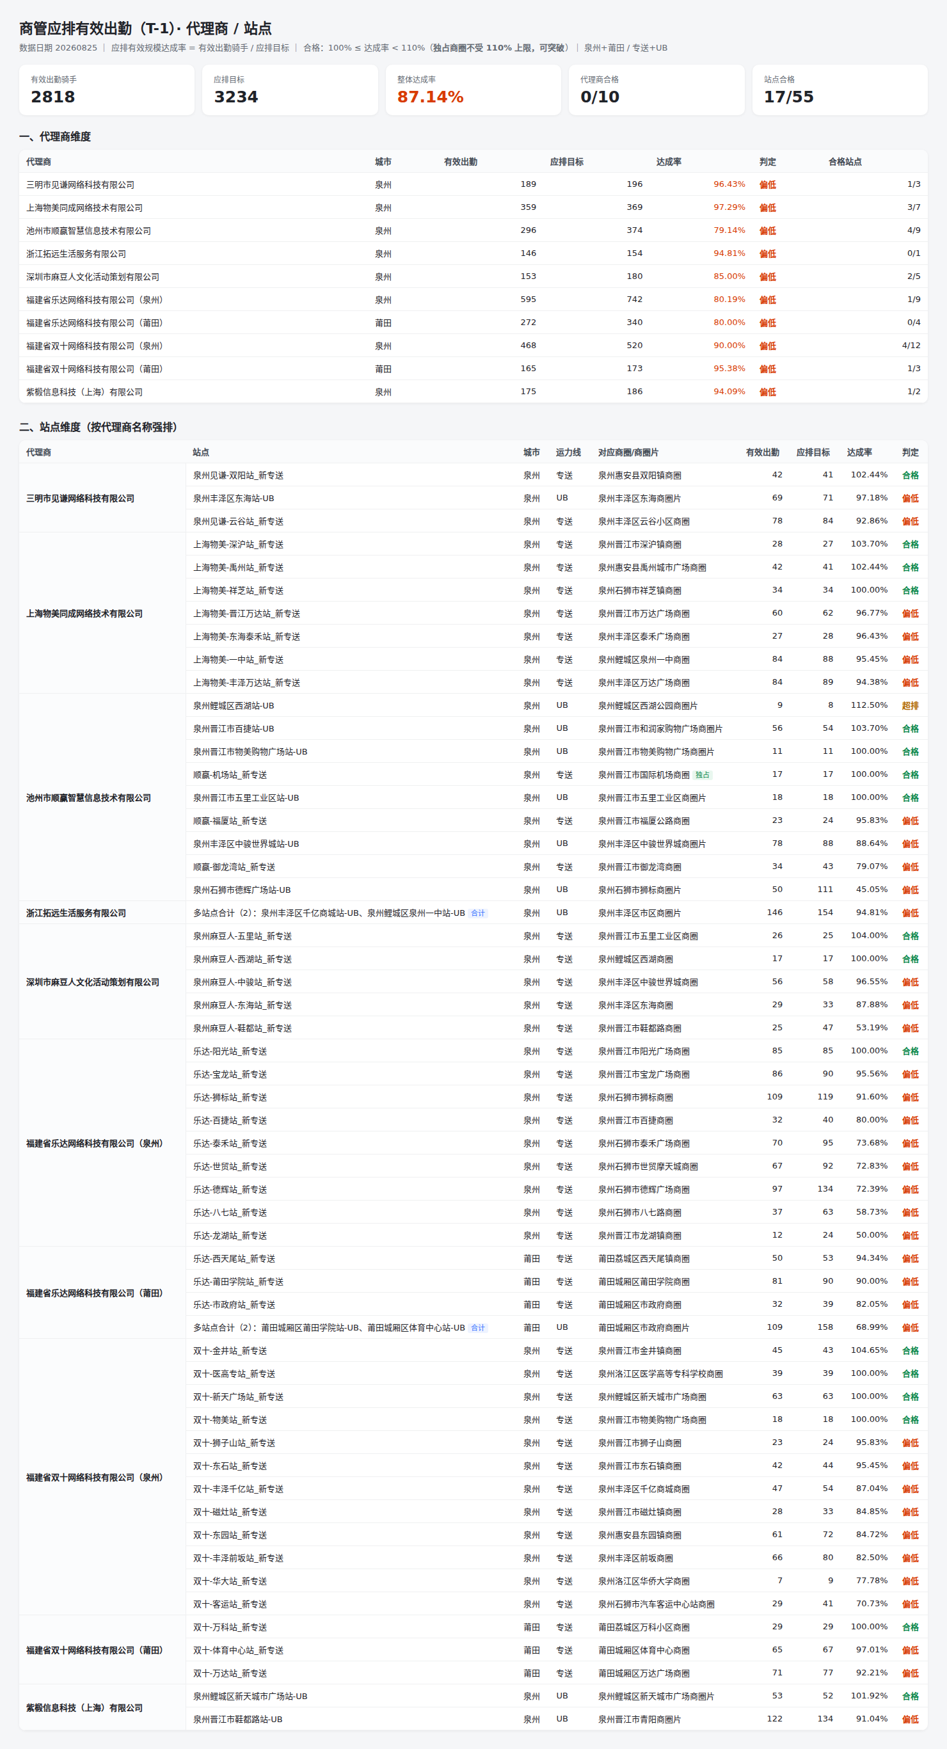The image size is (947, 1749).
Task: Click station 上海物美-晋江万达站_新专送
Action: coord(246,614)
